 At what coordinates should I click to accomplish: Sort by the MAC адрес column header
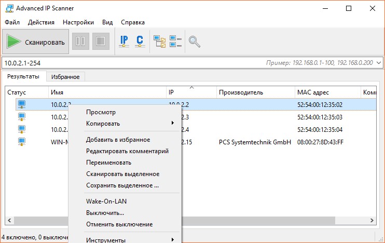tap(328, 92)
